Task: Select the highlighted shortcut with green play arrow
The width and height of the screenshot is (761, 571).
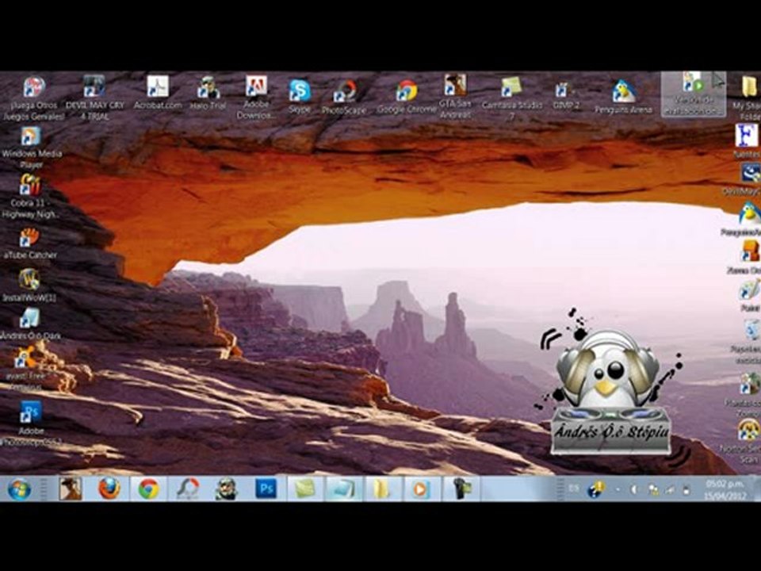Action: coord(693,94)
